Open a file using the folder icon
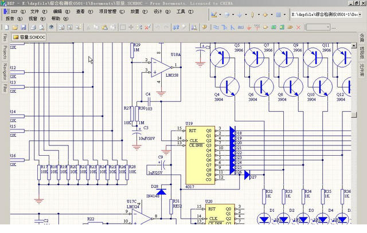The width and height of the screenshot is (367, 233). click(x=15, y=27)
